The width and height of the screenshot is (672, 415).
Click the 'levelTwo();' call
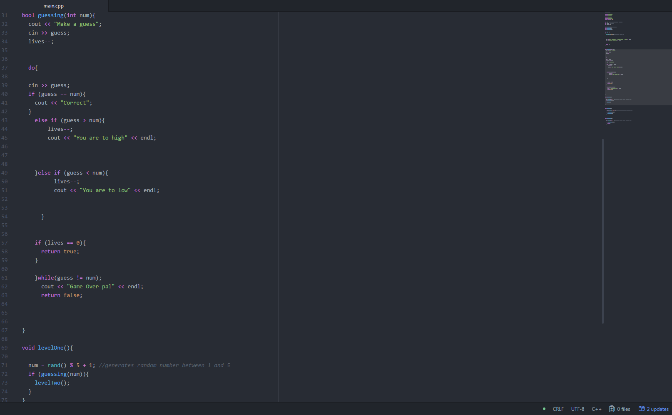[x=52, y=383]
